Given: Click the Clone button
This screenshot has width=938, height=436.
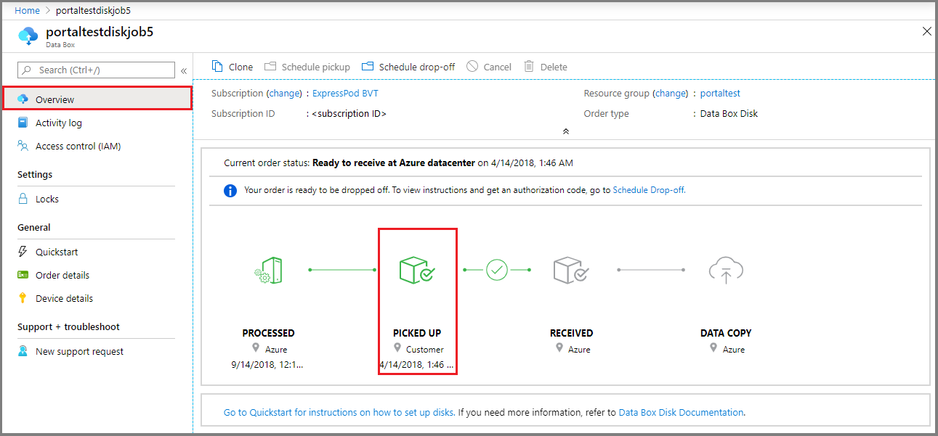Looking at the screenshot, I should click(233, 67).
